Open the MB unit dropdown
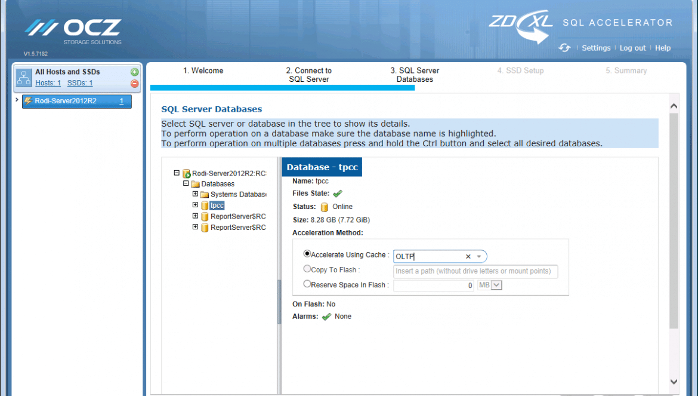Screen dimensions: 698x396 [x=496, y=285]
